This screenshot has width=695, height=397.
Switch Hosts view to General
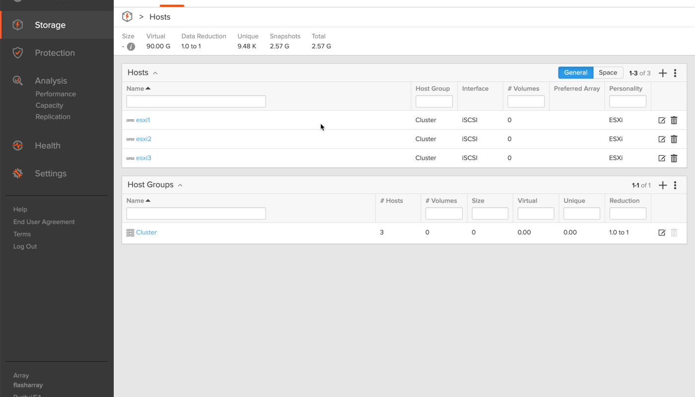tap(575, 72)
